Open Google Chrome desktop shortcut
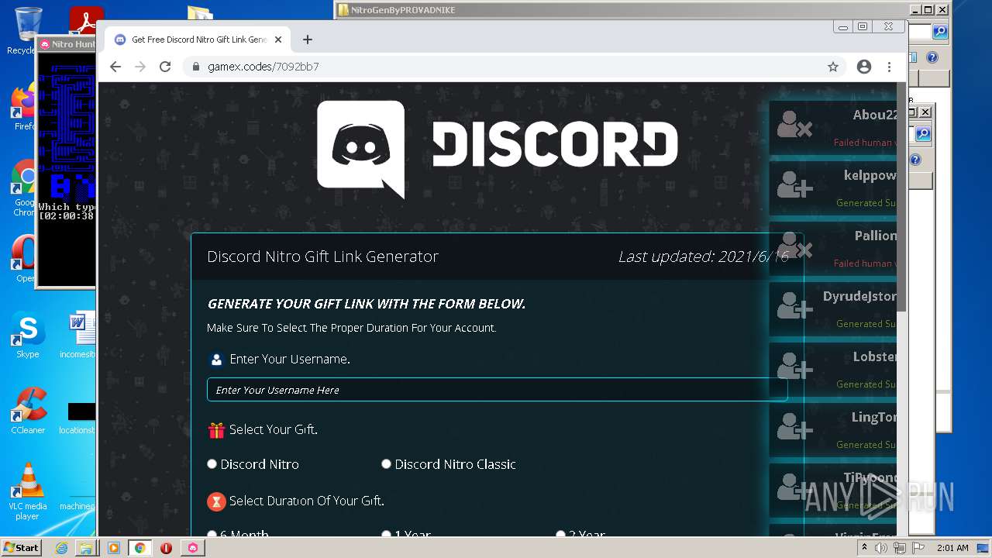992x558 pixels. click(23, 188)
